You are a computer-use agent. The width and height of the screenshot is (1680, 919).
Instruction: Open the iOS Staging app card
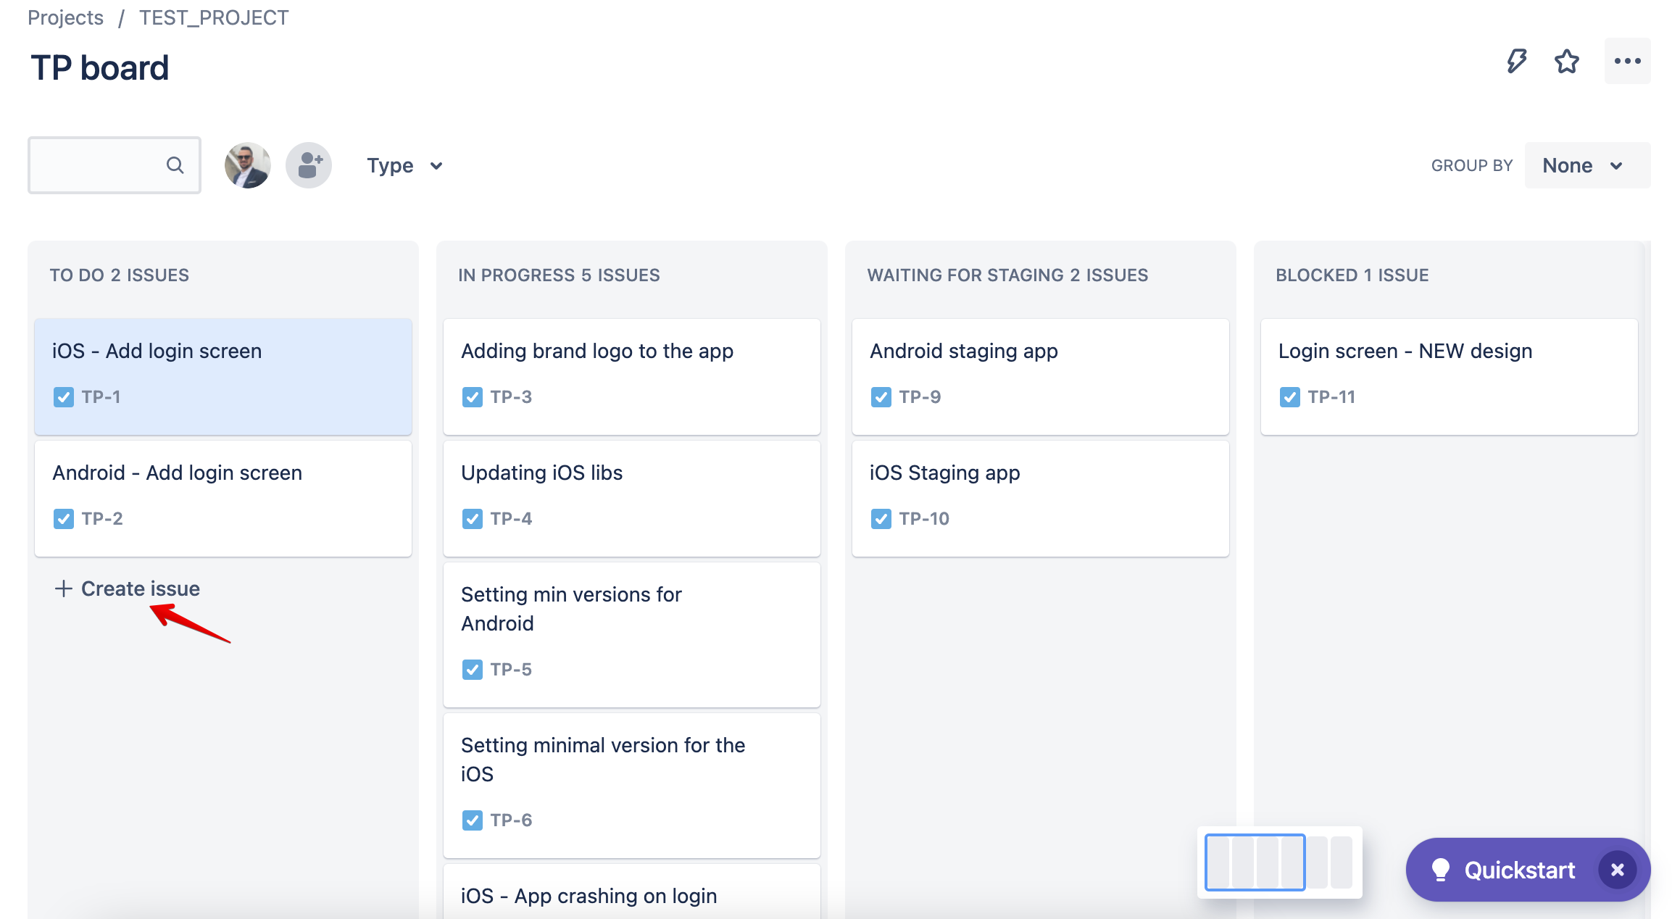pos(1040,497)
